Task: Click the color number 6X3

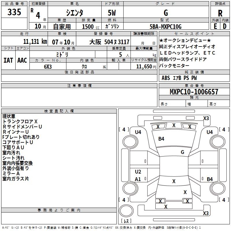Action: coord(48,67)
